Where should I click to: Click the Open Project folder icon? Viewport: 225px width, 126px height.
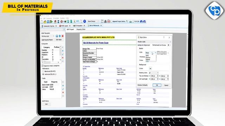tap(45, 22)
